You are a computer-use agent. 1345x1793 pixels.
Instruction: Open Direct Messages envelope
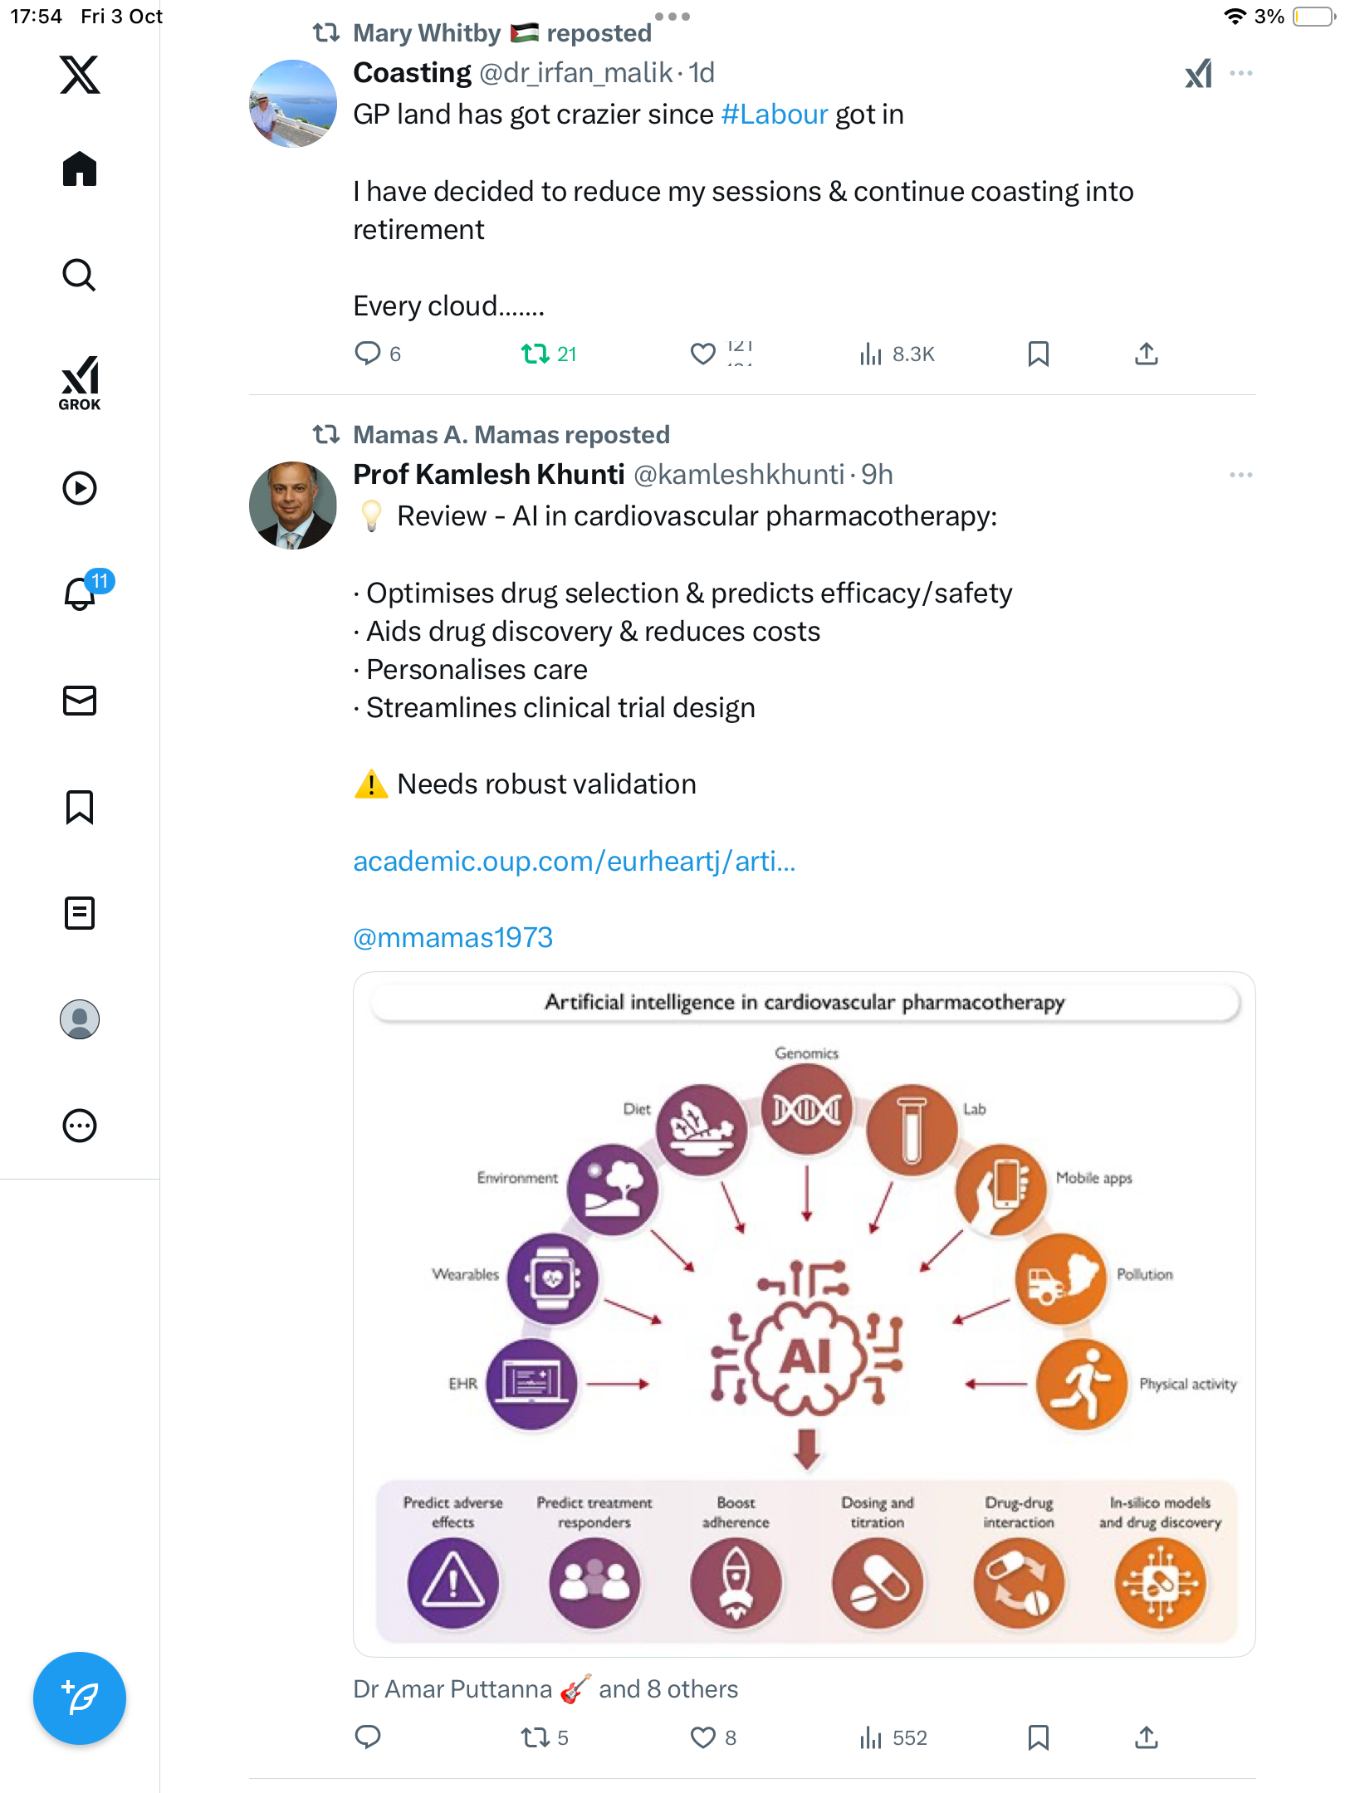[x=80, y=701]
